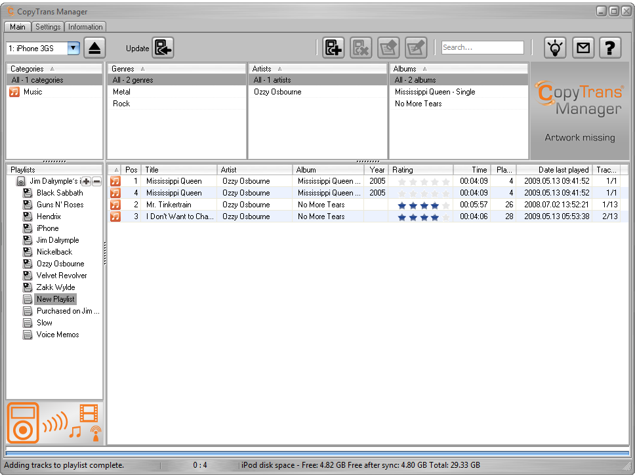Click the Nickelback playlist icon
The width and height of the screenshot is (635, 475).
click(28, 252)
